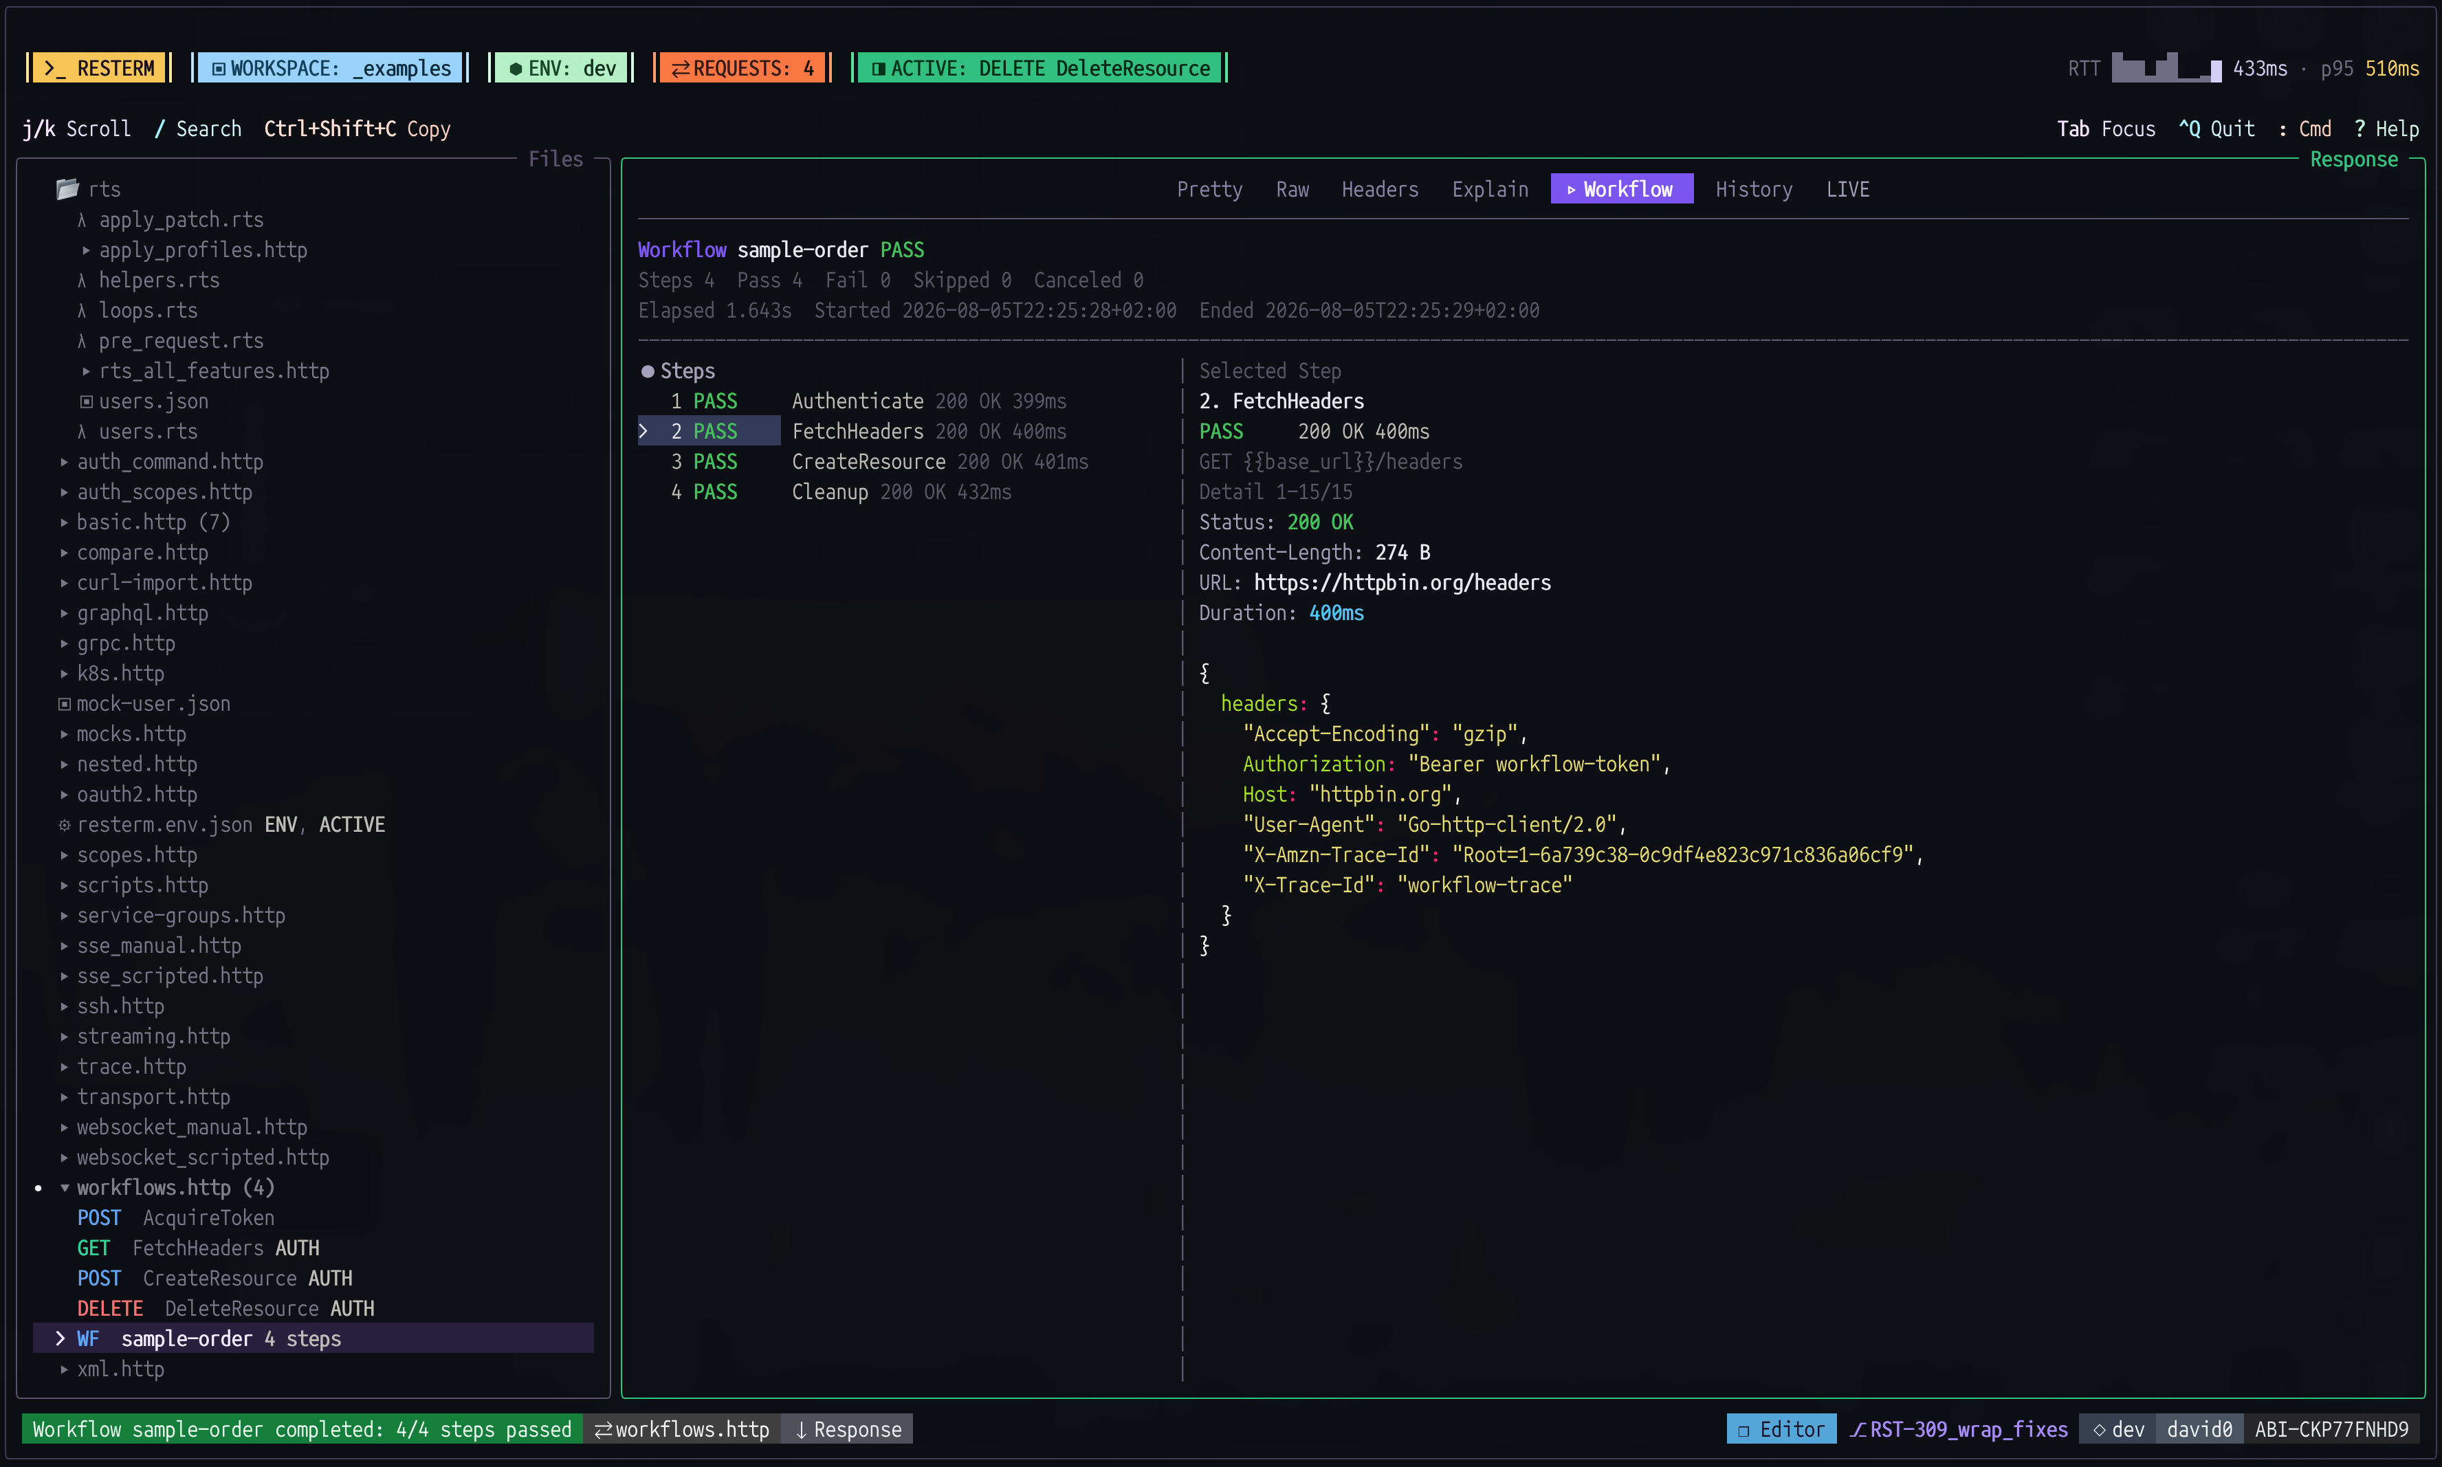Click the gear icon for resterm.env.json
Screen dimensions: 2442x1467
[x=64, y=824]
